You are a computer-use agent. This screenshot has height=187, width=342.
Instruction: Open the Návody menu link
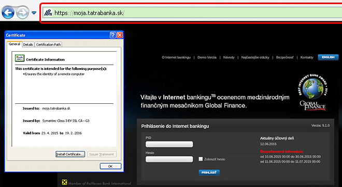tap(229, 57)
